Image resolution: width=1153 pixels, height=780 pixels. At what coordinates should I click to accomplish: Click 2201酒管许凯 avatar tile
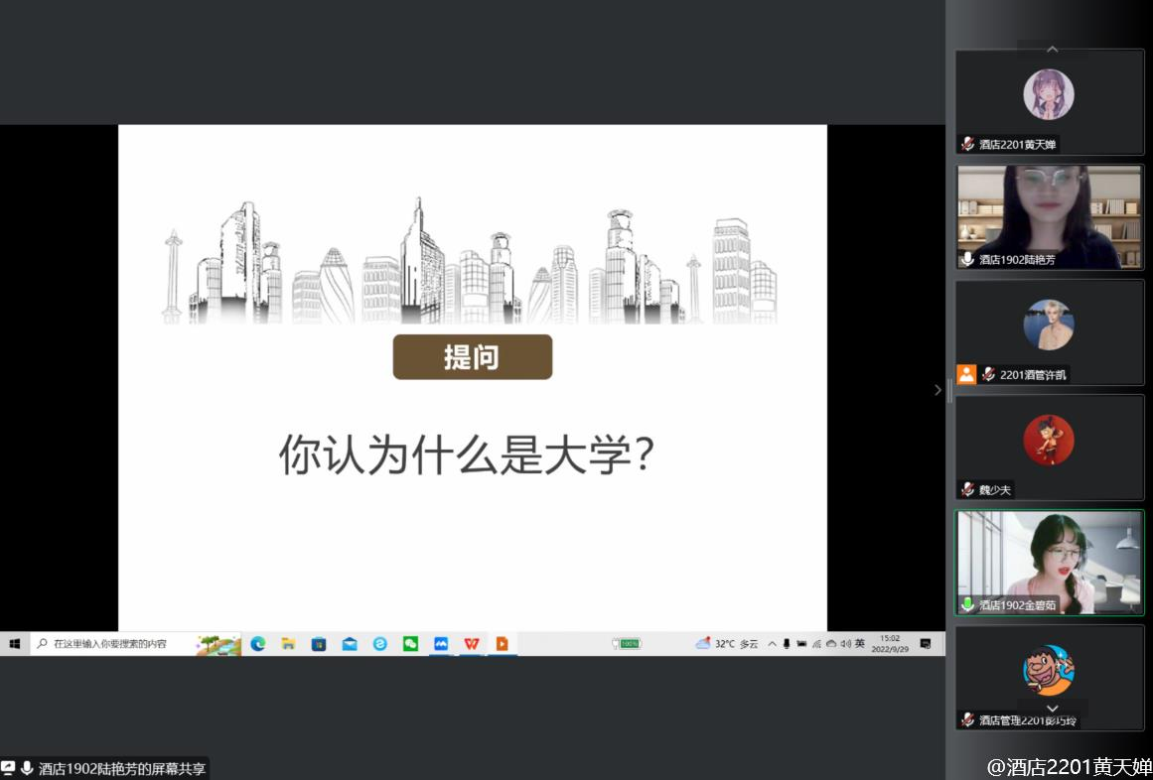pyautogui.click(x=1049, y=331)
